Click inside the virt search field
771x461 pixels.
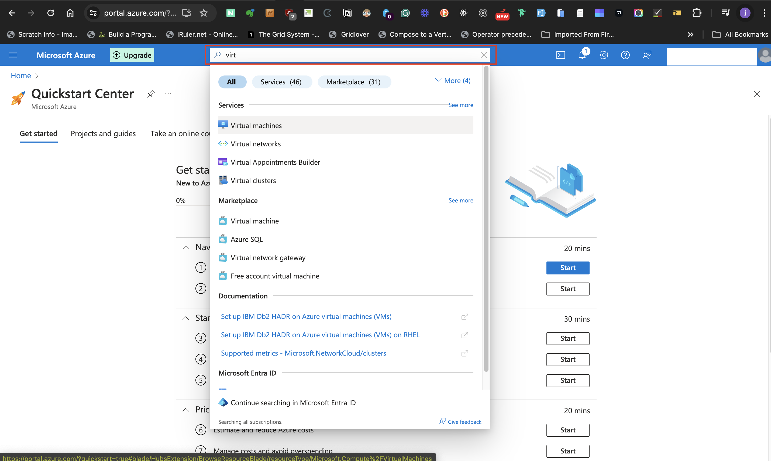[311, 55]
